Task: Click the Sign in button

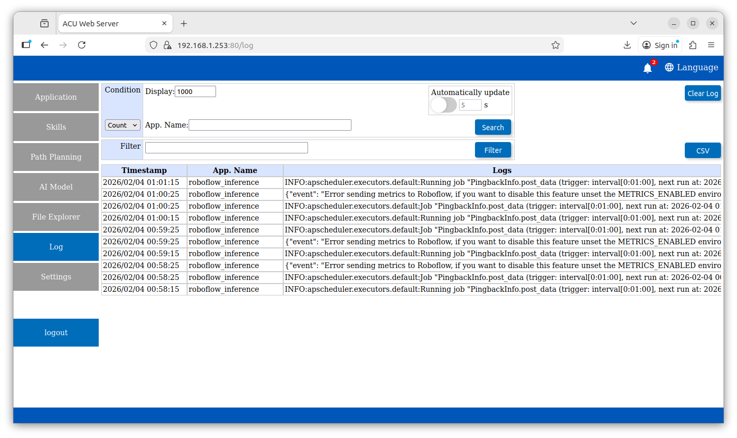Action: click(x=660, y=45)
